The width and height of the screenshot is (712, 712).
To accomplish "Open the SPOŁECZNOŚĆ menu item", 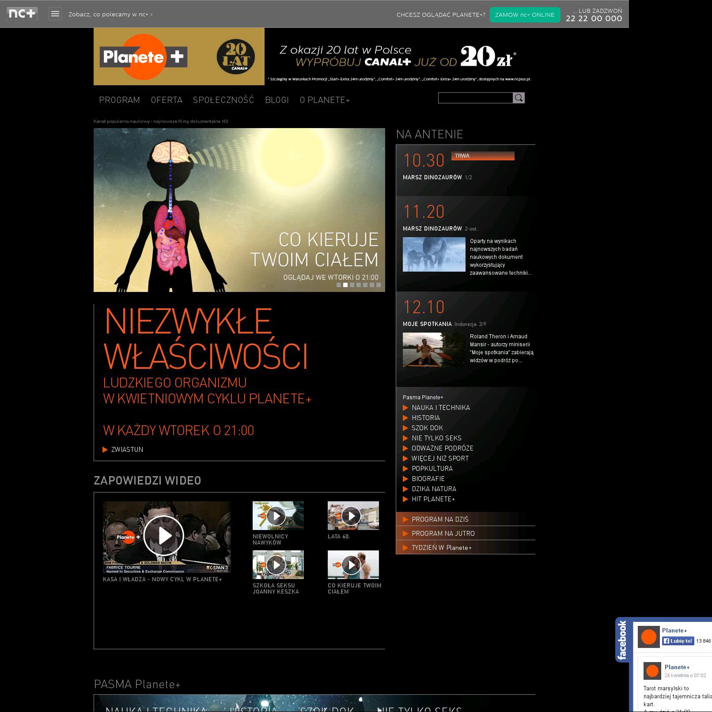I will coord(223,100).
